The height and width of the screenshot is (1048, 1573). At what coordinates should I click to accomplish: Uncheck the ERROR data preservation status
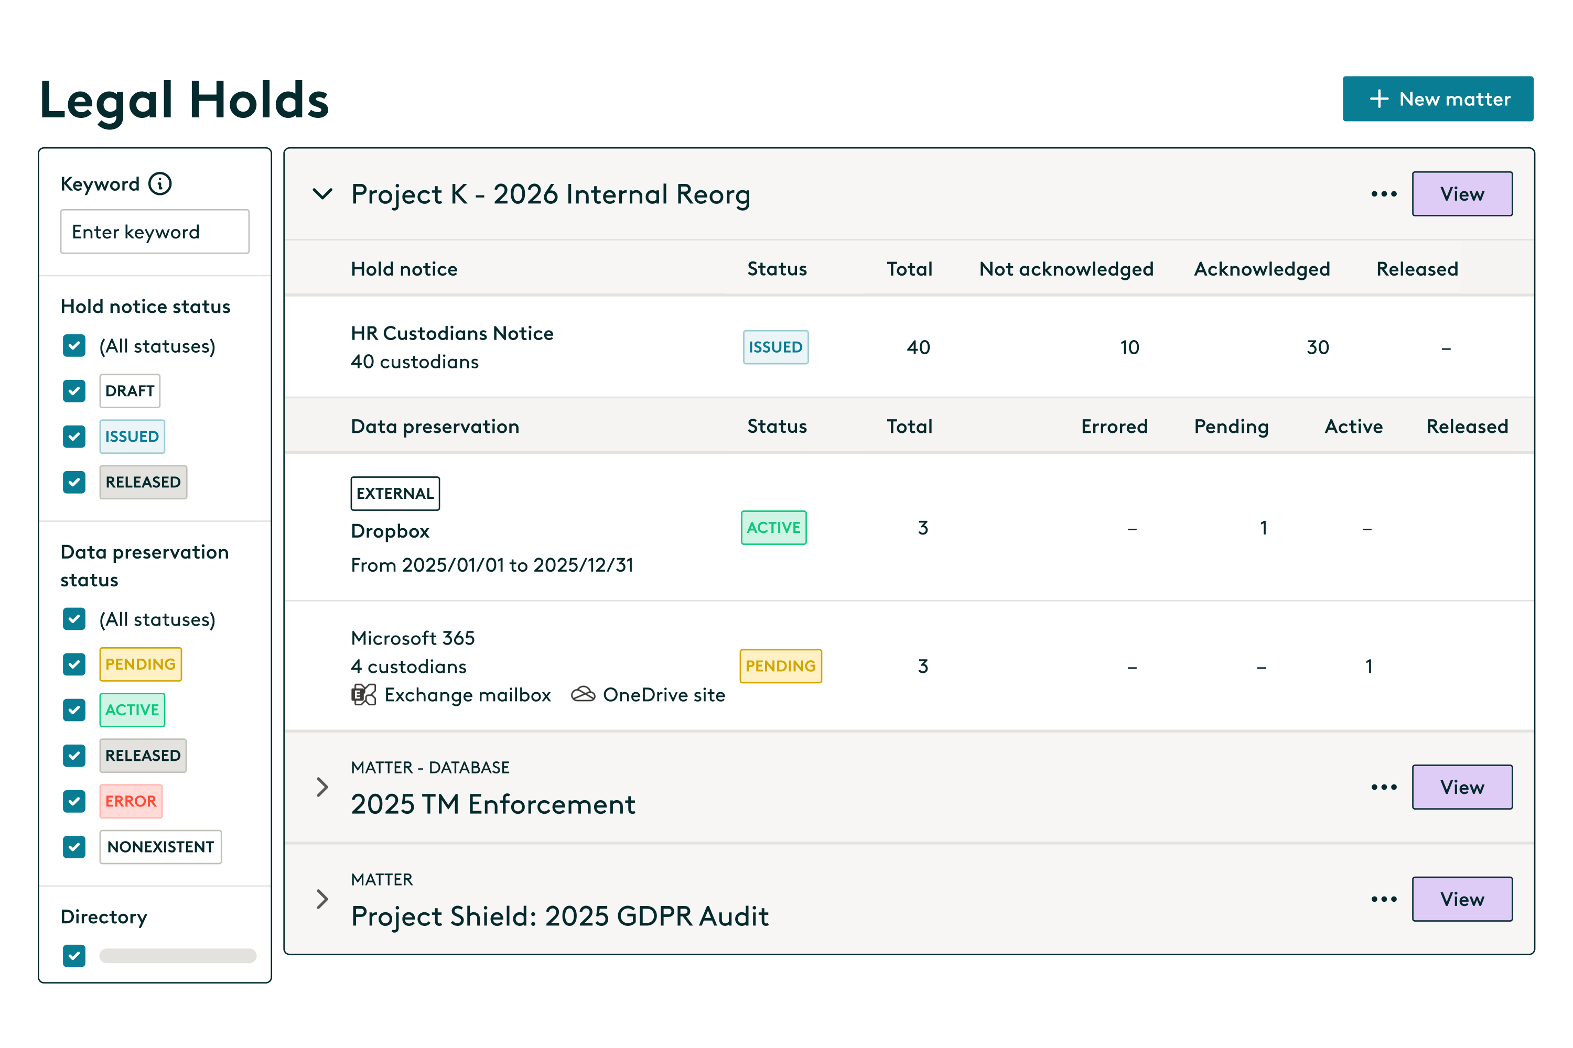[x=74, y=801]
